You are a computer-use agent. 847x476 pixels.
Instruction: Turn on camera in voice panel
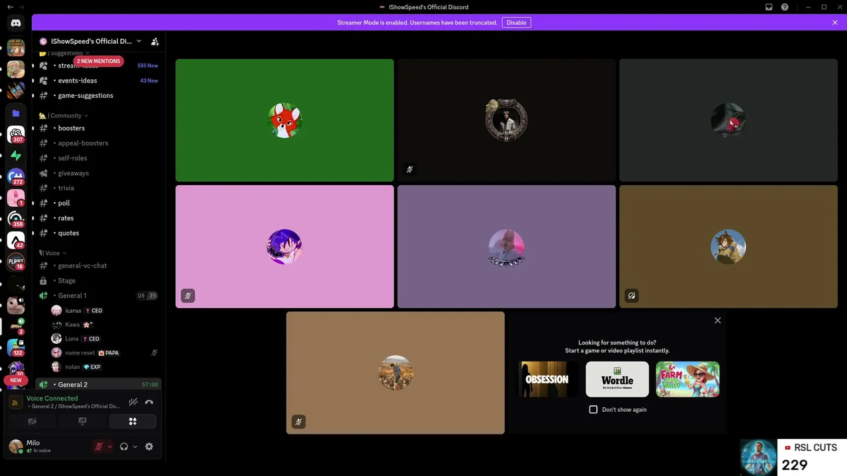pyautogui.click(x=32, y=421)
